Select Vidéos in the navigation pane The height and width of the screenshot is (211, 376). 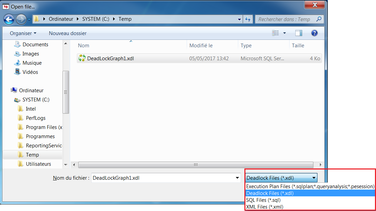(x=30, y=72)
